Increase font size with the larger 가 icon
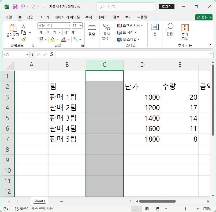 click(x=66, y=32)
